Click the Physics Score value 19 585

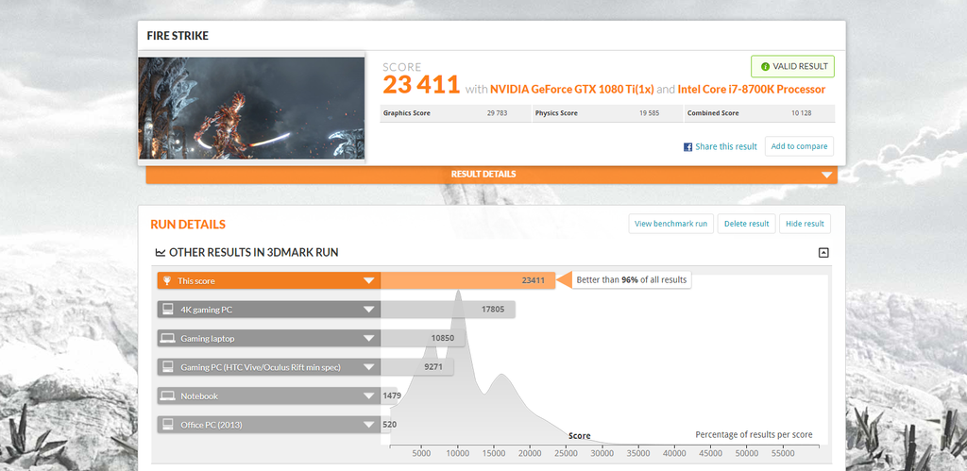[650, 113]
